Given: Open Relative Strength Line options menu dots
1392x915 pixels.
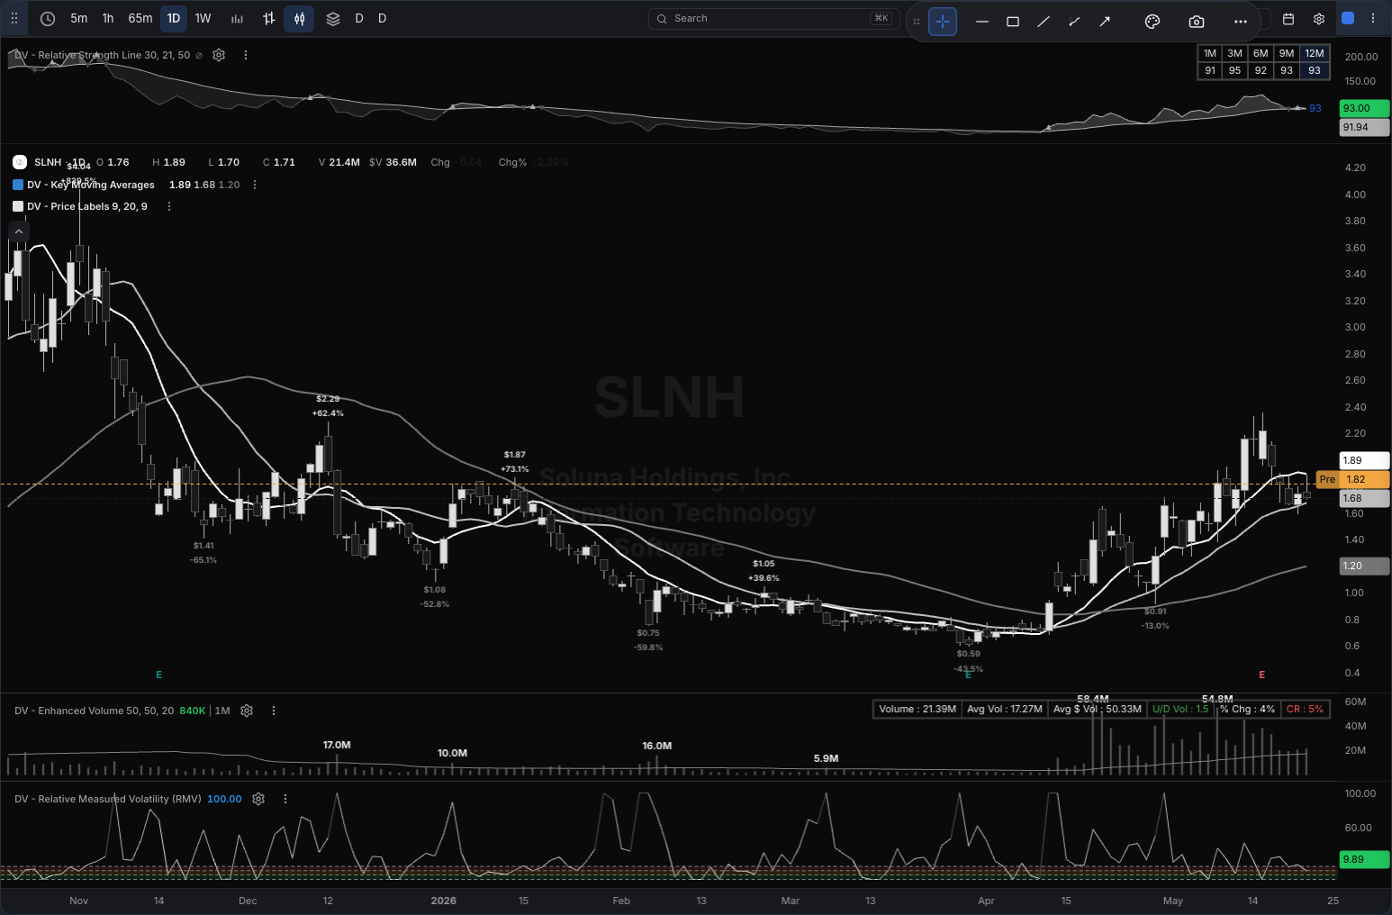Looking at the screenshot, I should coord(246,55).
